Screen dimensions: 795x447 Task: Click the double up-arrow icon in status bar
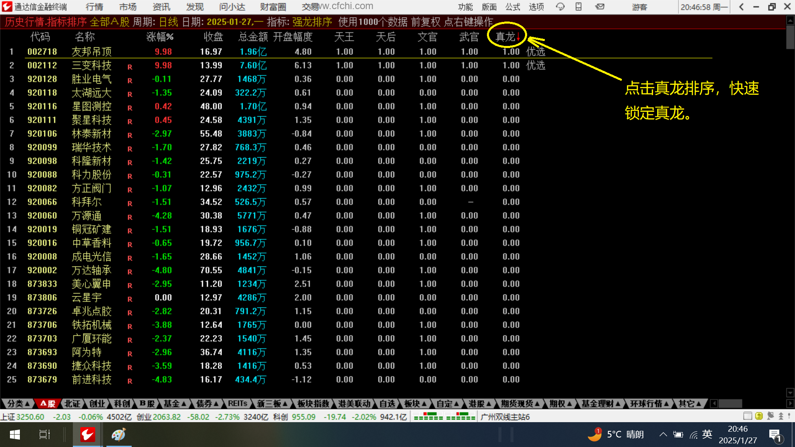(x=781, y=416)
